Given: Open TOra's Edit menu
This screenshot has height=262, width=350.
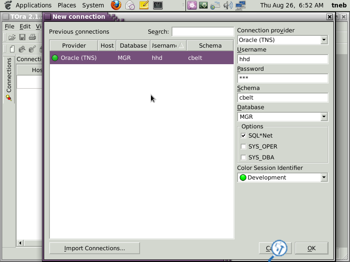Looking at the screenshot, I should point(25,27).
